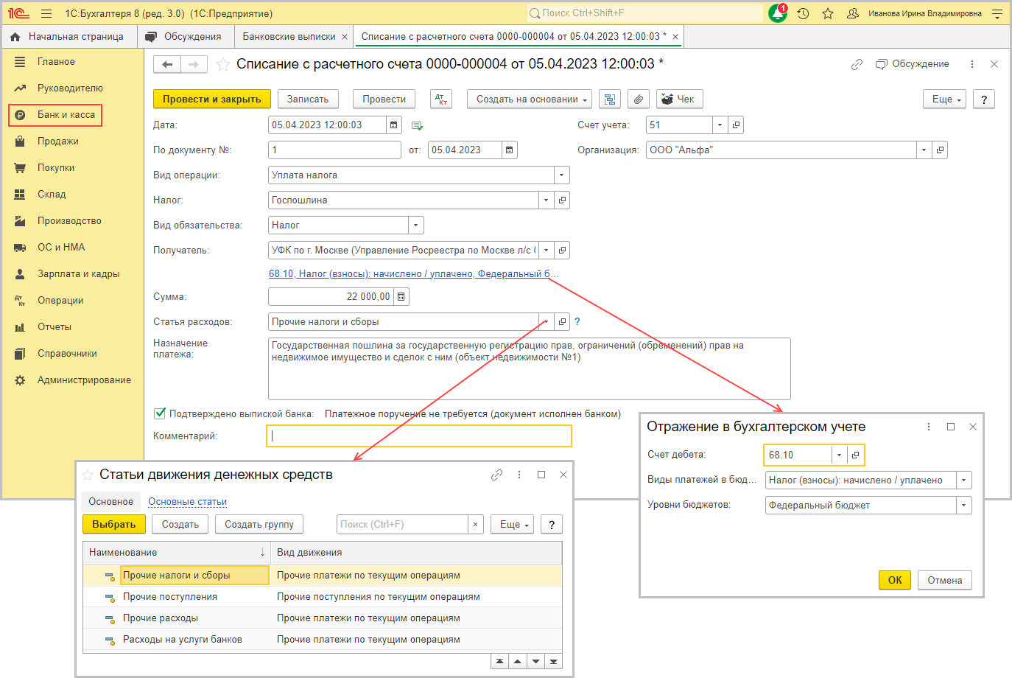Open Основные статьи tab link
The height and width of the screenshot is (678, 1012).
point(187,502)
